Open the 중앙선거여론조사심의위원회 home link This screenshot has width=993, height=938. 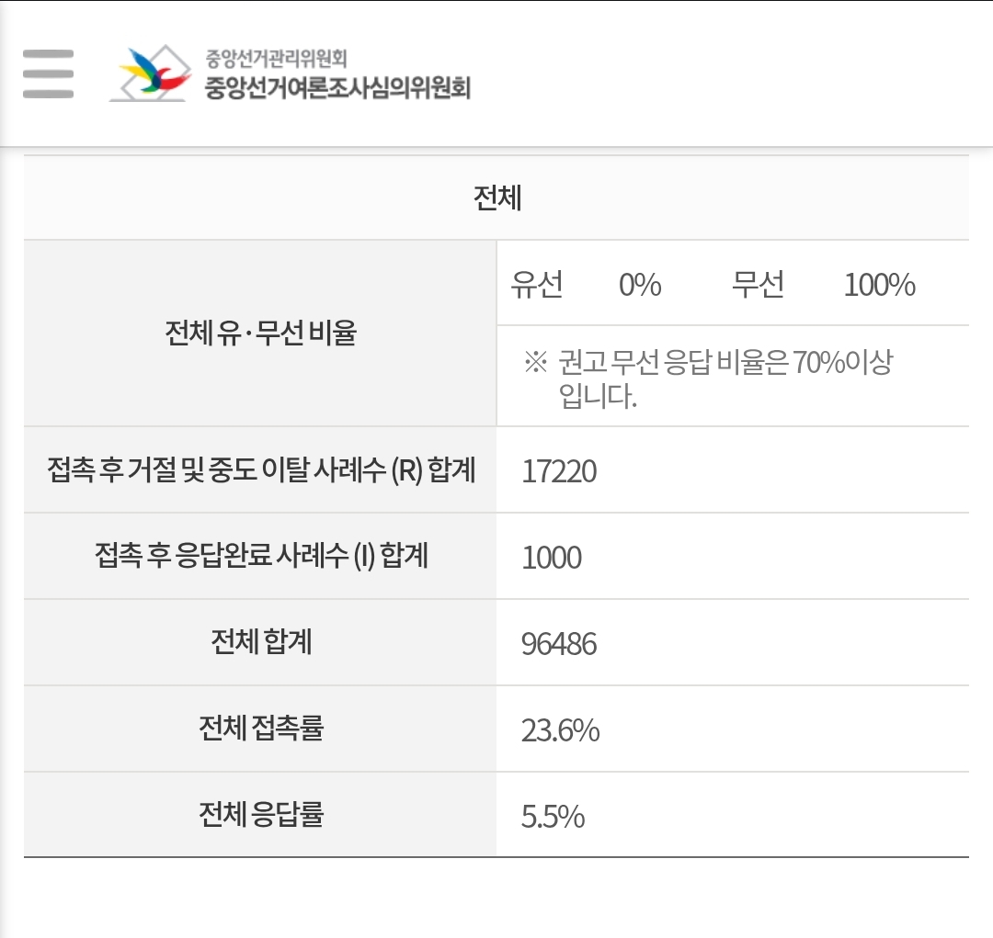(337, 88)
